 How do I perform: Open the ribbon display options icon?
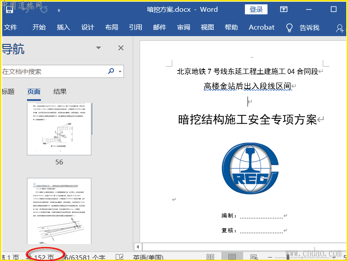284,9
